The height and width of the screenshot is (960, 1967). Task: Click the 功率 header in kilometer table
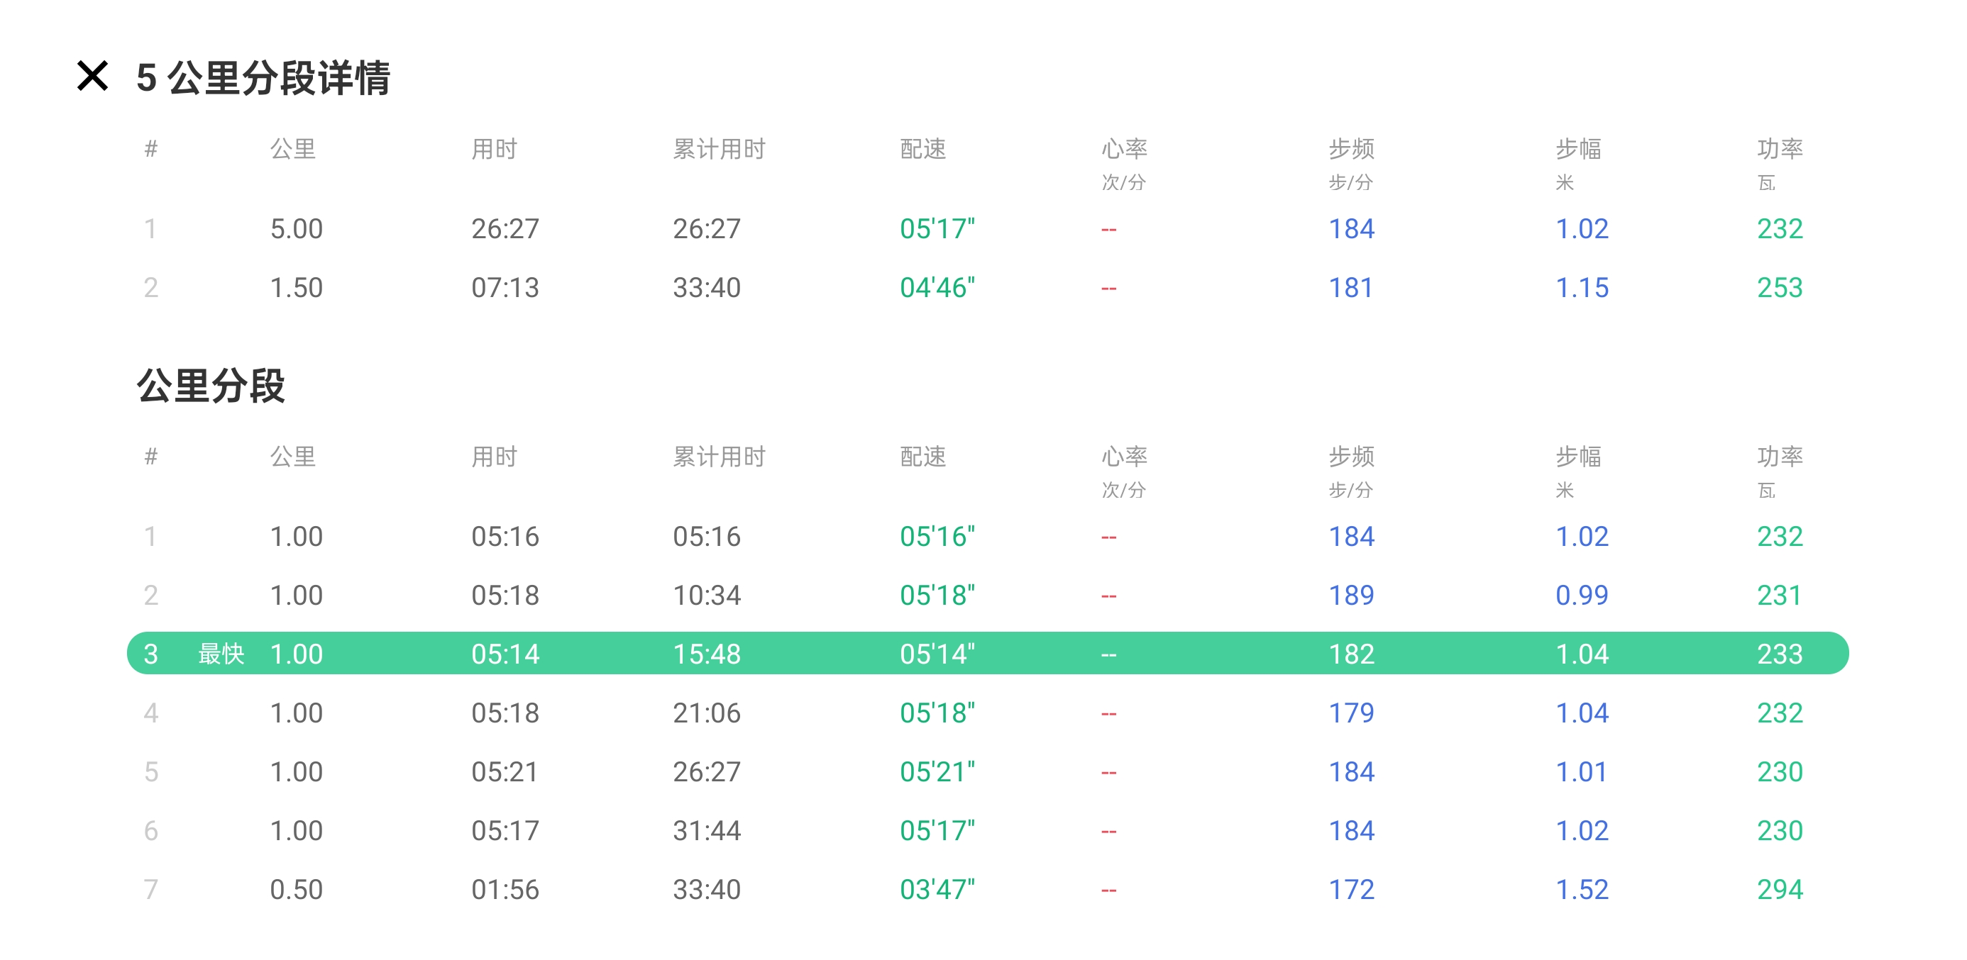tap(1779, 457)
